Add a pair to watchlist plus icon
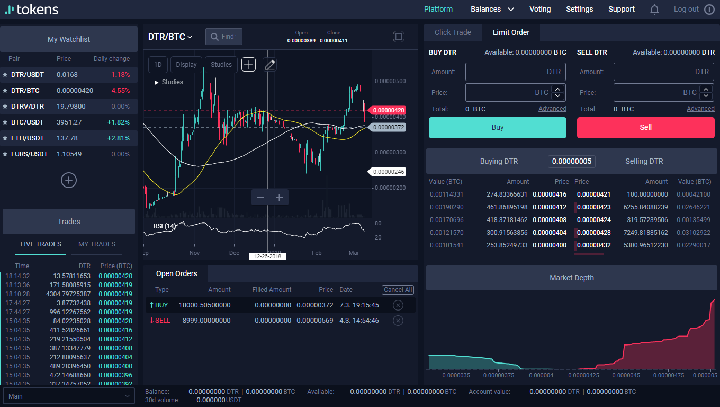The height and width of the screenshot is (407, 720). 69,180
